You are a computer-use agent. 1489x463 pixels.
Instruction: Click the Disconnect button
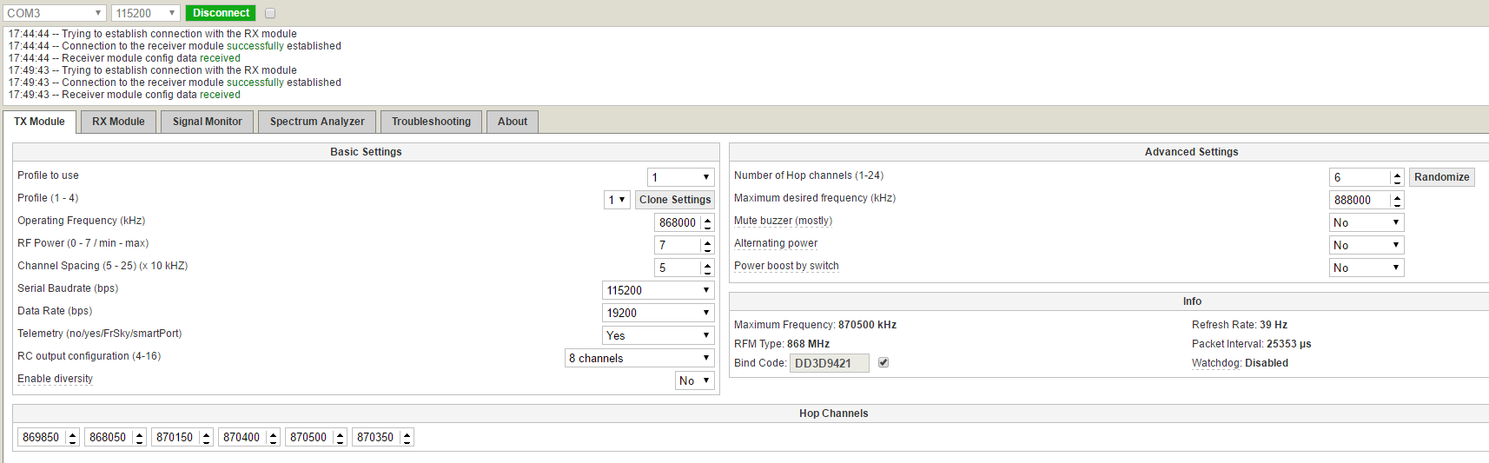coord(221,13)
